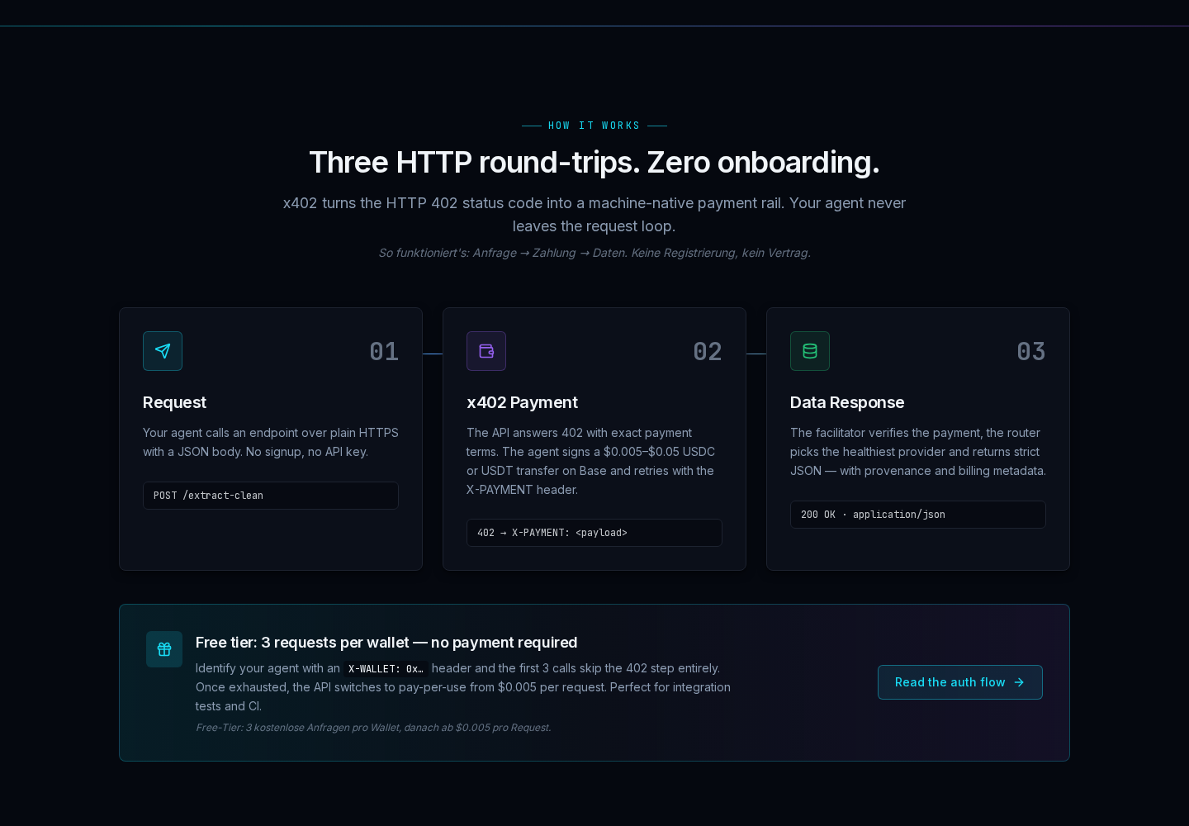Click step number 03
Image resolution: width=1189 pixels, height=826 pixels.
click(x=1031, y=351)
